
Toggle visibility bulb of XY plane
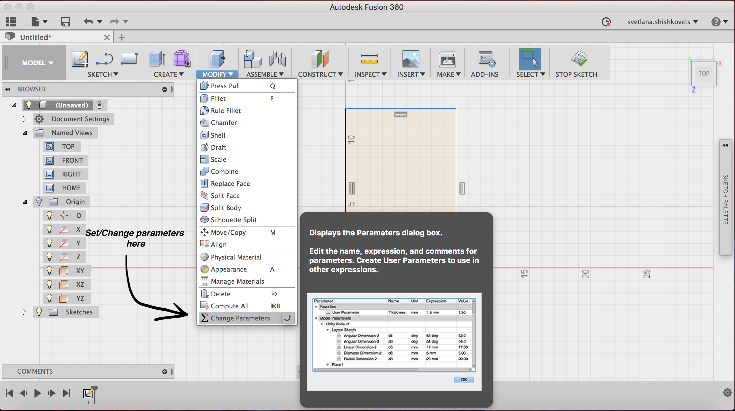(49, 270)
